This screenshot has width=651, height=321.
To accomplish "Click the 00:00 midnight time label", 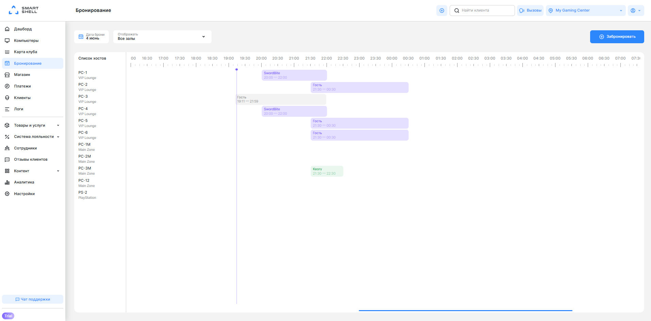I will click(392, 58).
